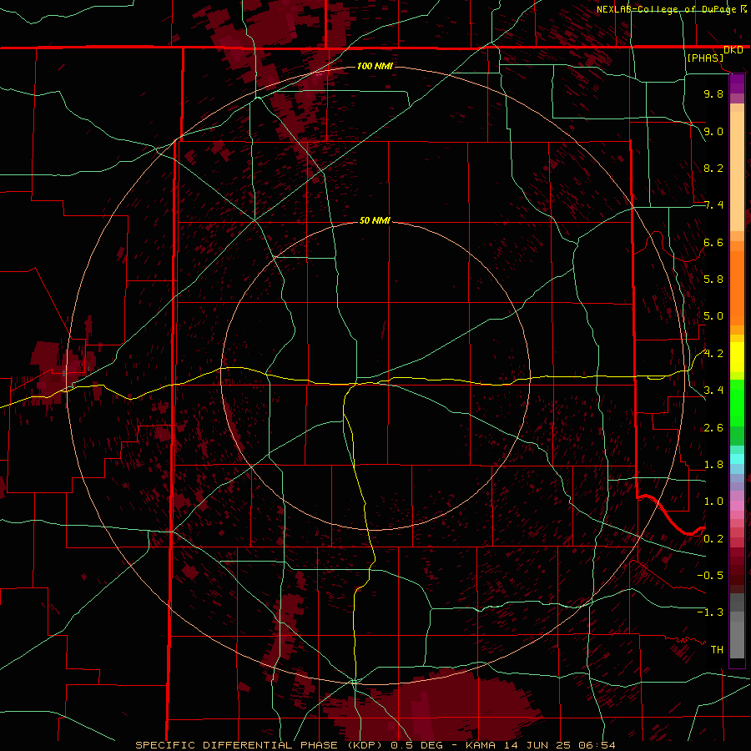Screen dimensions: 751x751
Task: Click the 5.8 legend value
Action: 713,280
